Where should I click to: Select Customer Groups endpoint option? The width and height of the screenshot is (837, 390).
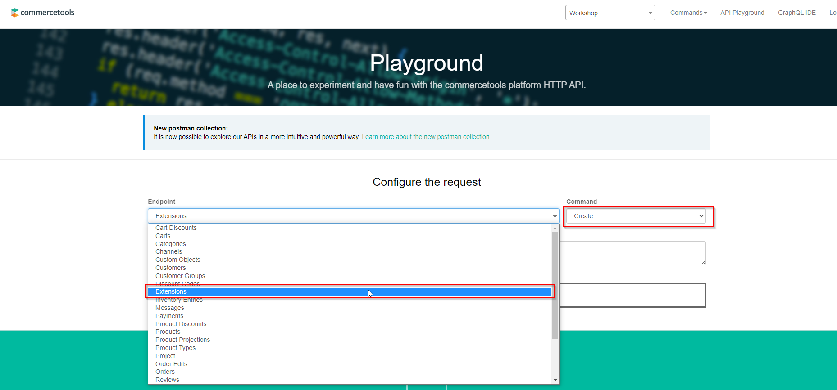(180, 276)
